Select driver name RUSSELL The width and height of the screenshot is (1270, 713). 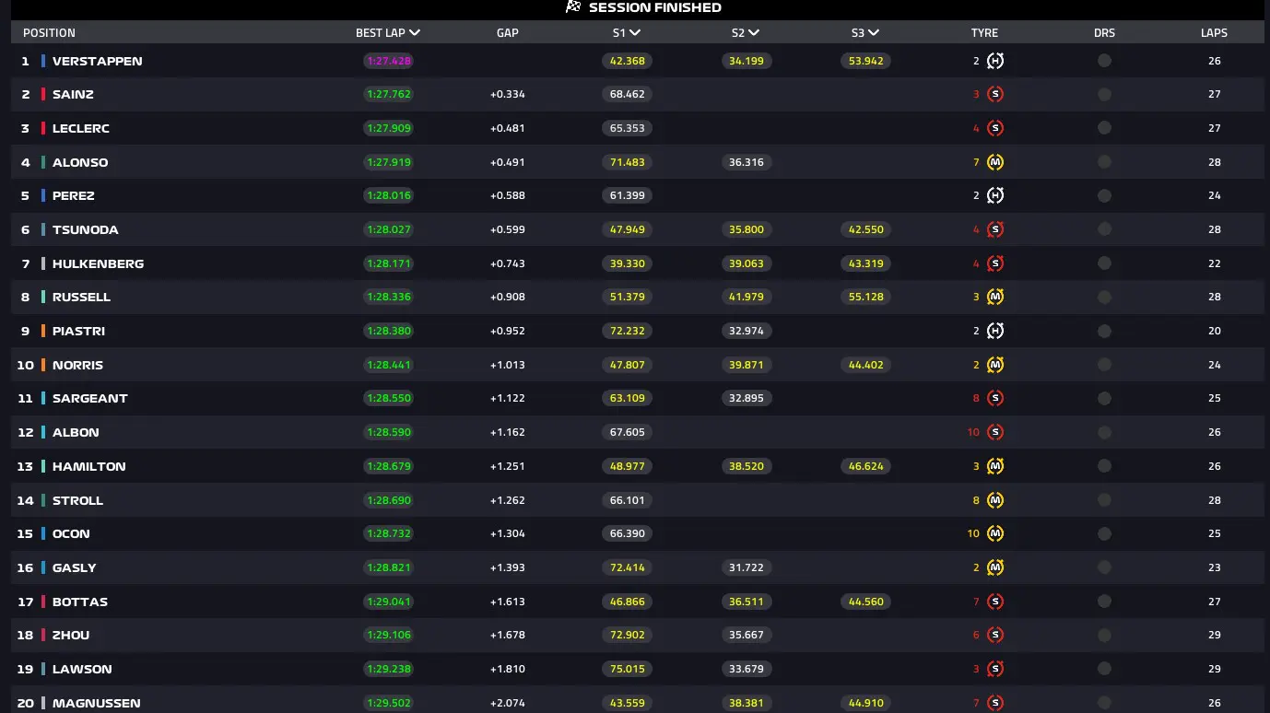[81, 297]
